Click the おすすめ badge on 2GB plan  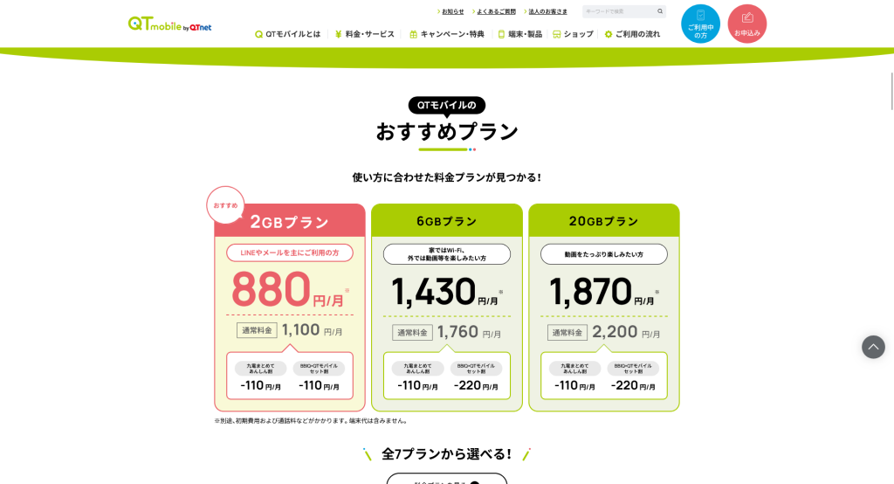(226, 205)
